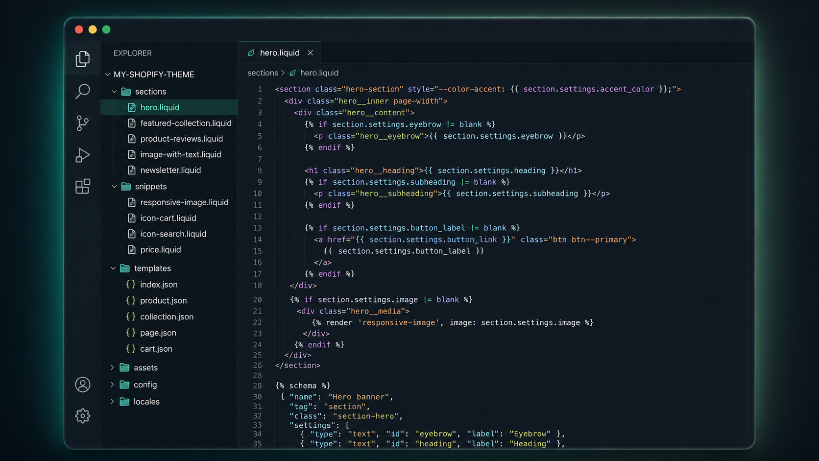Click the '</section>' closing tag line
This screenshot has width=819, height=461.
click(297, 365)
